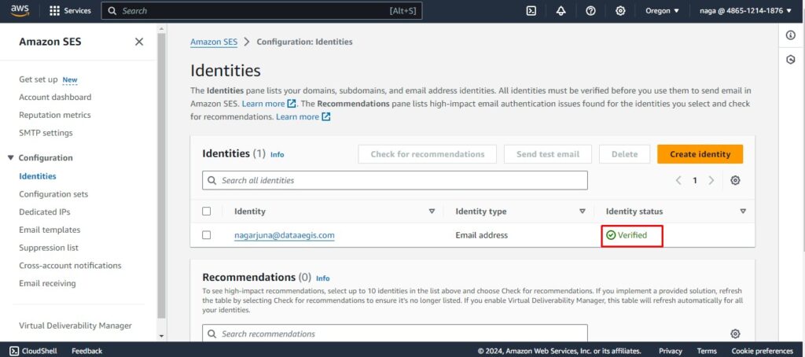The width and height of the screenshot is (805, 357).
Task: Tick checkbox for nagarjuna@dataaegis.com
Action: (207, 235)
